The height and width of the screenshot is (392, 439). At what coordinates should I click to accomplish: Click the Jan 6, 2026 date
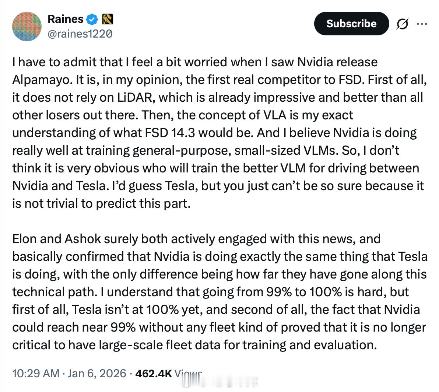(97, 373)
